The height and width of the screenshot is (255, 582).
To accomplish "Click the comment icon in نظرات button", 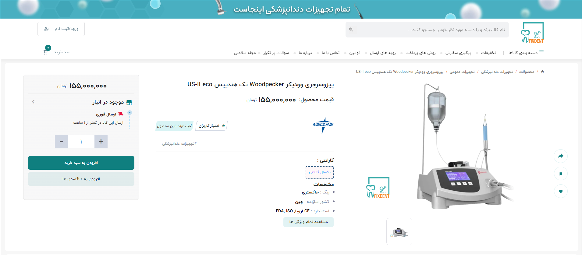I will pyautogui.click(x=190, y=126).
